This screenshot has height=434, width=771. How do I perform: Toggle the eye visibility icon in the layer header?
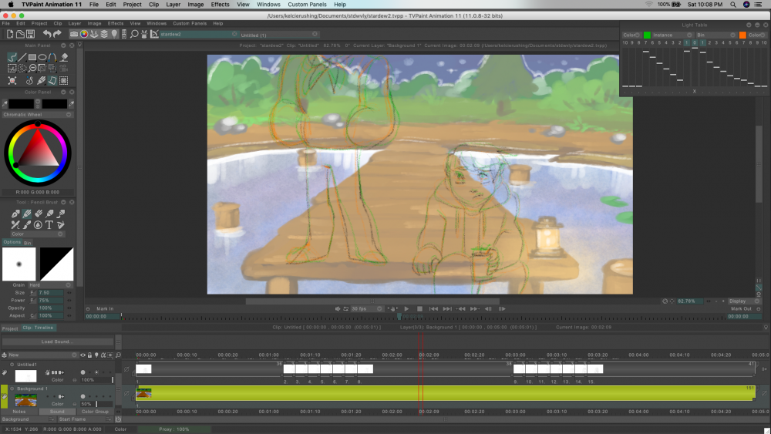click(x=82, y=355)
